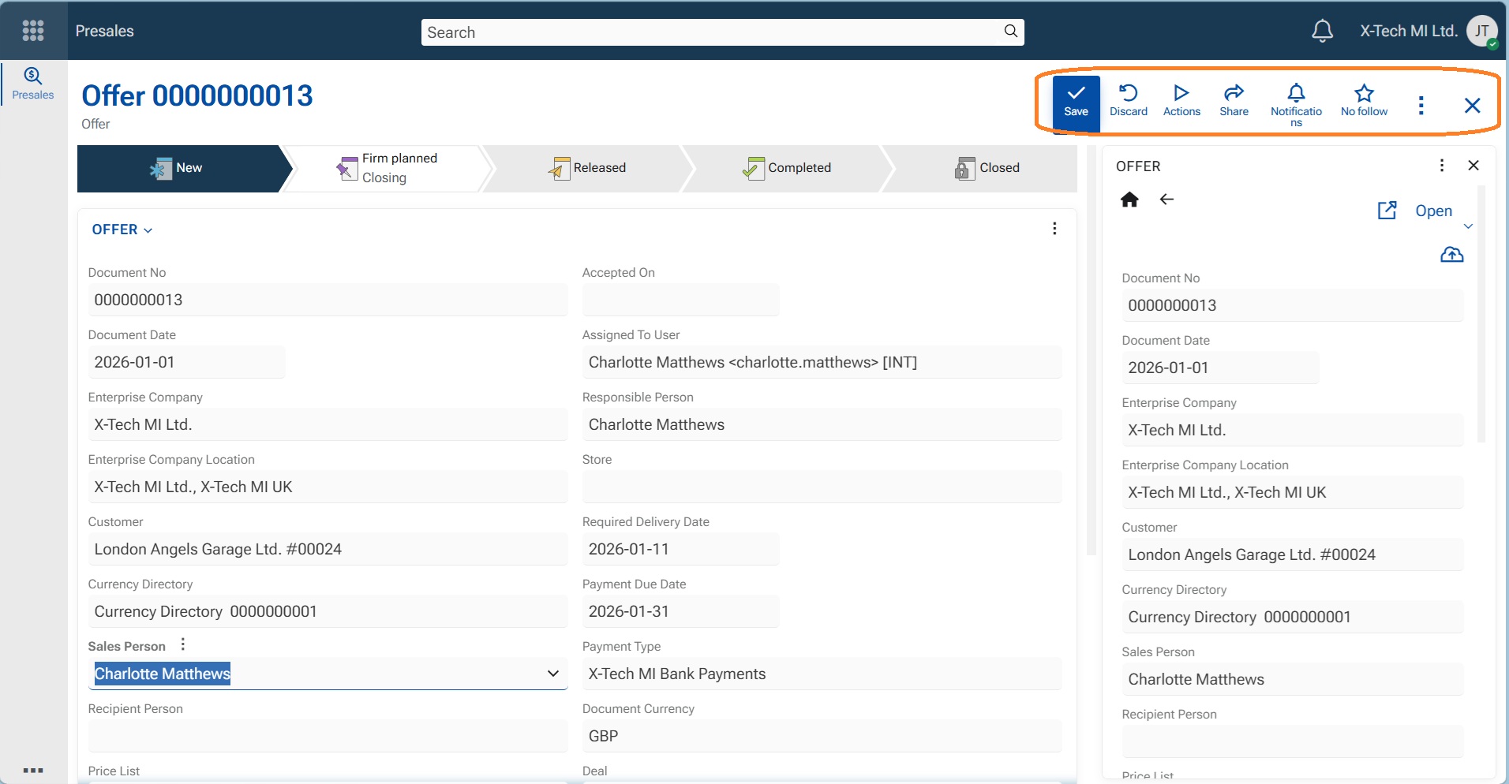Viewport: 1509px width, 784px height.
Task: Expand the Sales Person dropdown
Action: [x=552, y=674]
